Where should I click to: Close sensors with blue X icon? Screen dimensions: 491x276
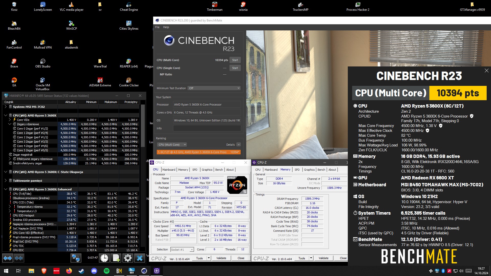point(140,258)
